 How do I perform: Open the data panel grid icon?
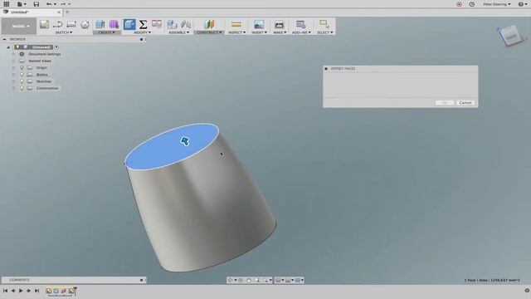(6, 4)
